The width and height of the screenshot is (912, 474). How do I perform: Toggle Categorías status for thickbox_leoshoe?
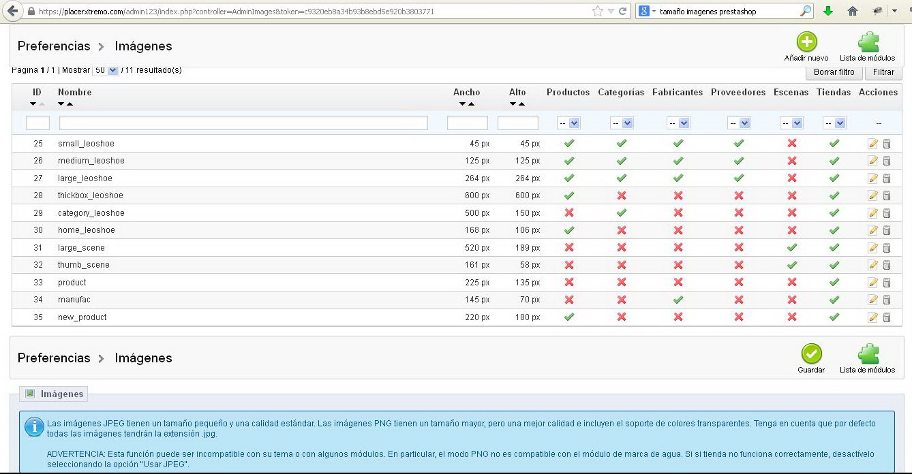coord(622,195)
